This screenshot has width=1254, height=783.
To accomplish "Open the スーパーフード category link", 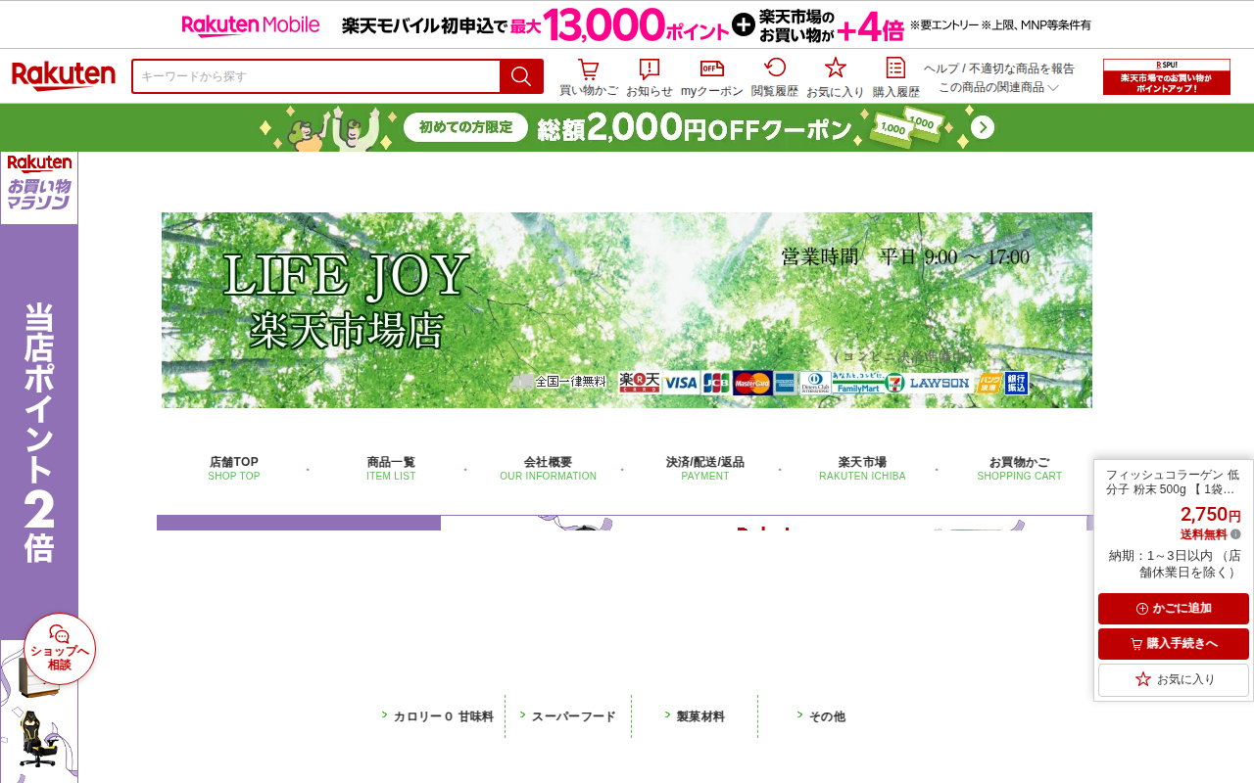I will [573, 716].
